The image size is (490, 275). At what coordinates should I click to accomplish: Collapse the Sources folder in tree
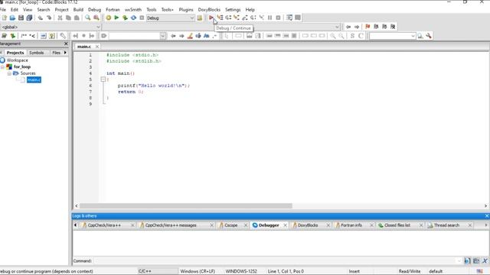pos(9,73)
